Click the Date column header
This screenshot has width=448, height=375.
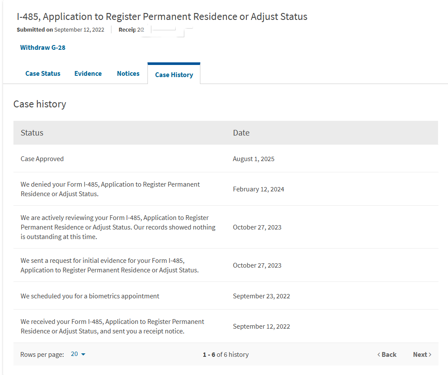(241, 133)
